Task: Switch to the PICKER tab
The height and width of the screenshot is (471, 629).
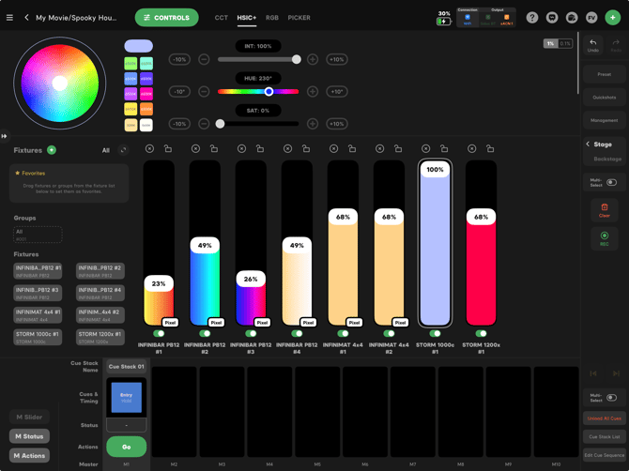Action: point(299,18)
